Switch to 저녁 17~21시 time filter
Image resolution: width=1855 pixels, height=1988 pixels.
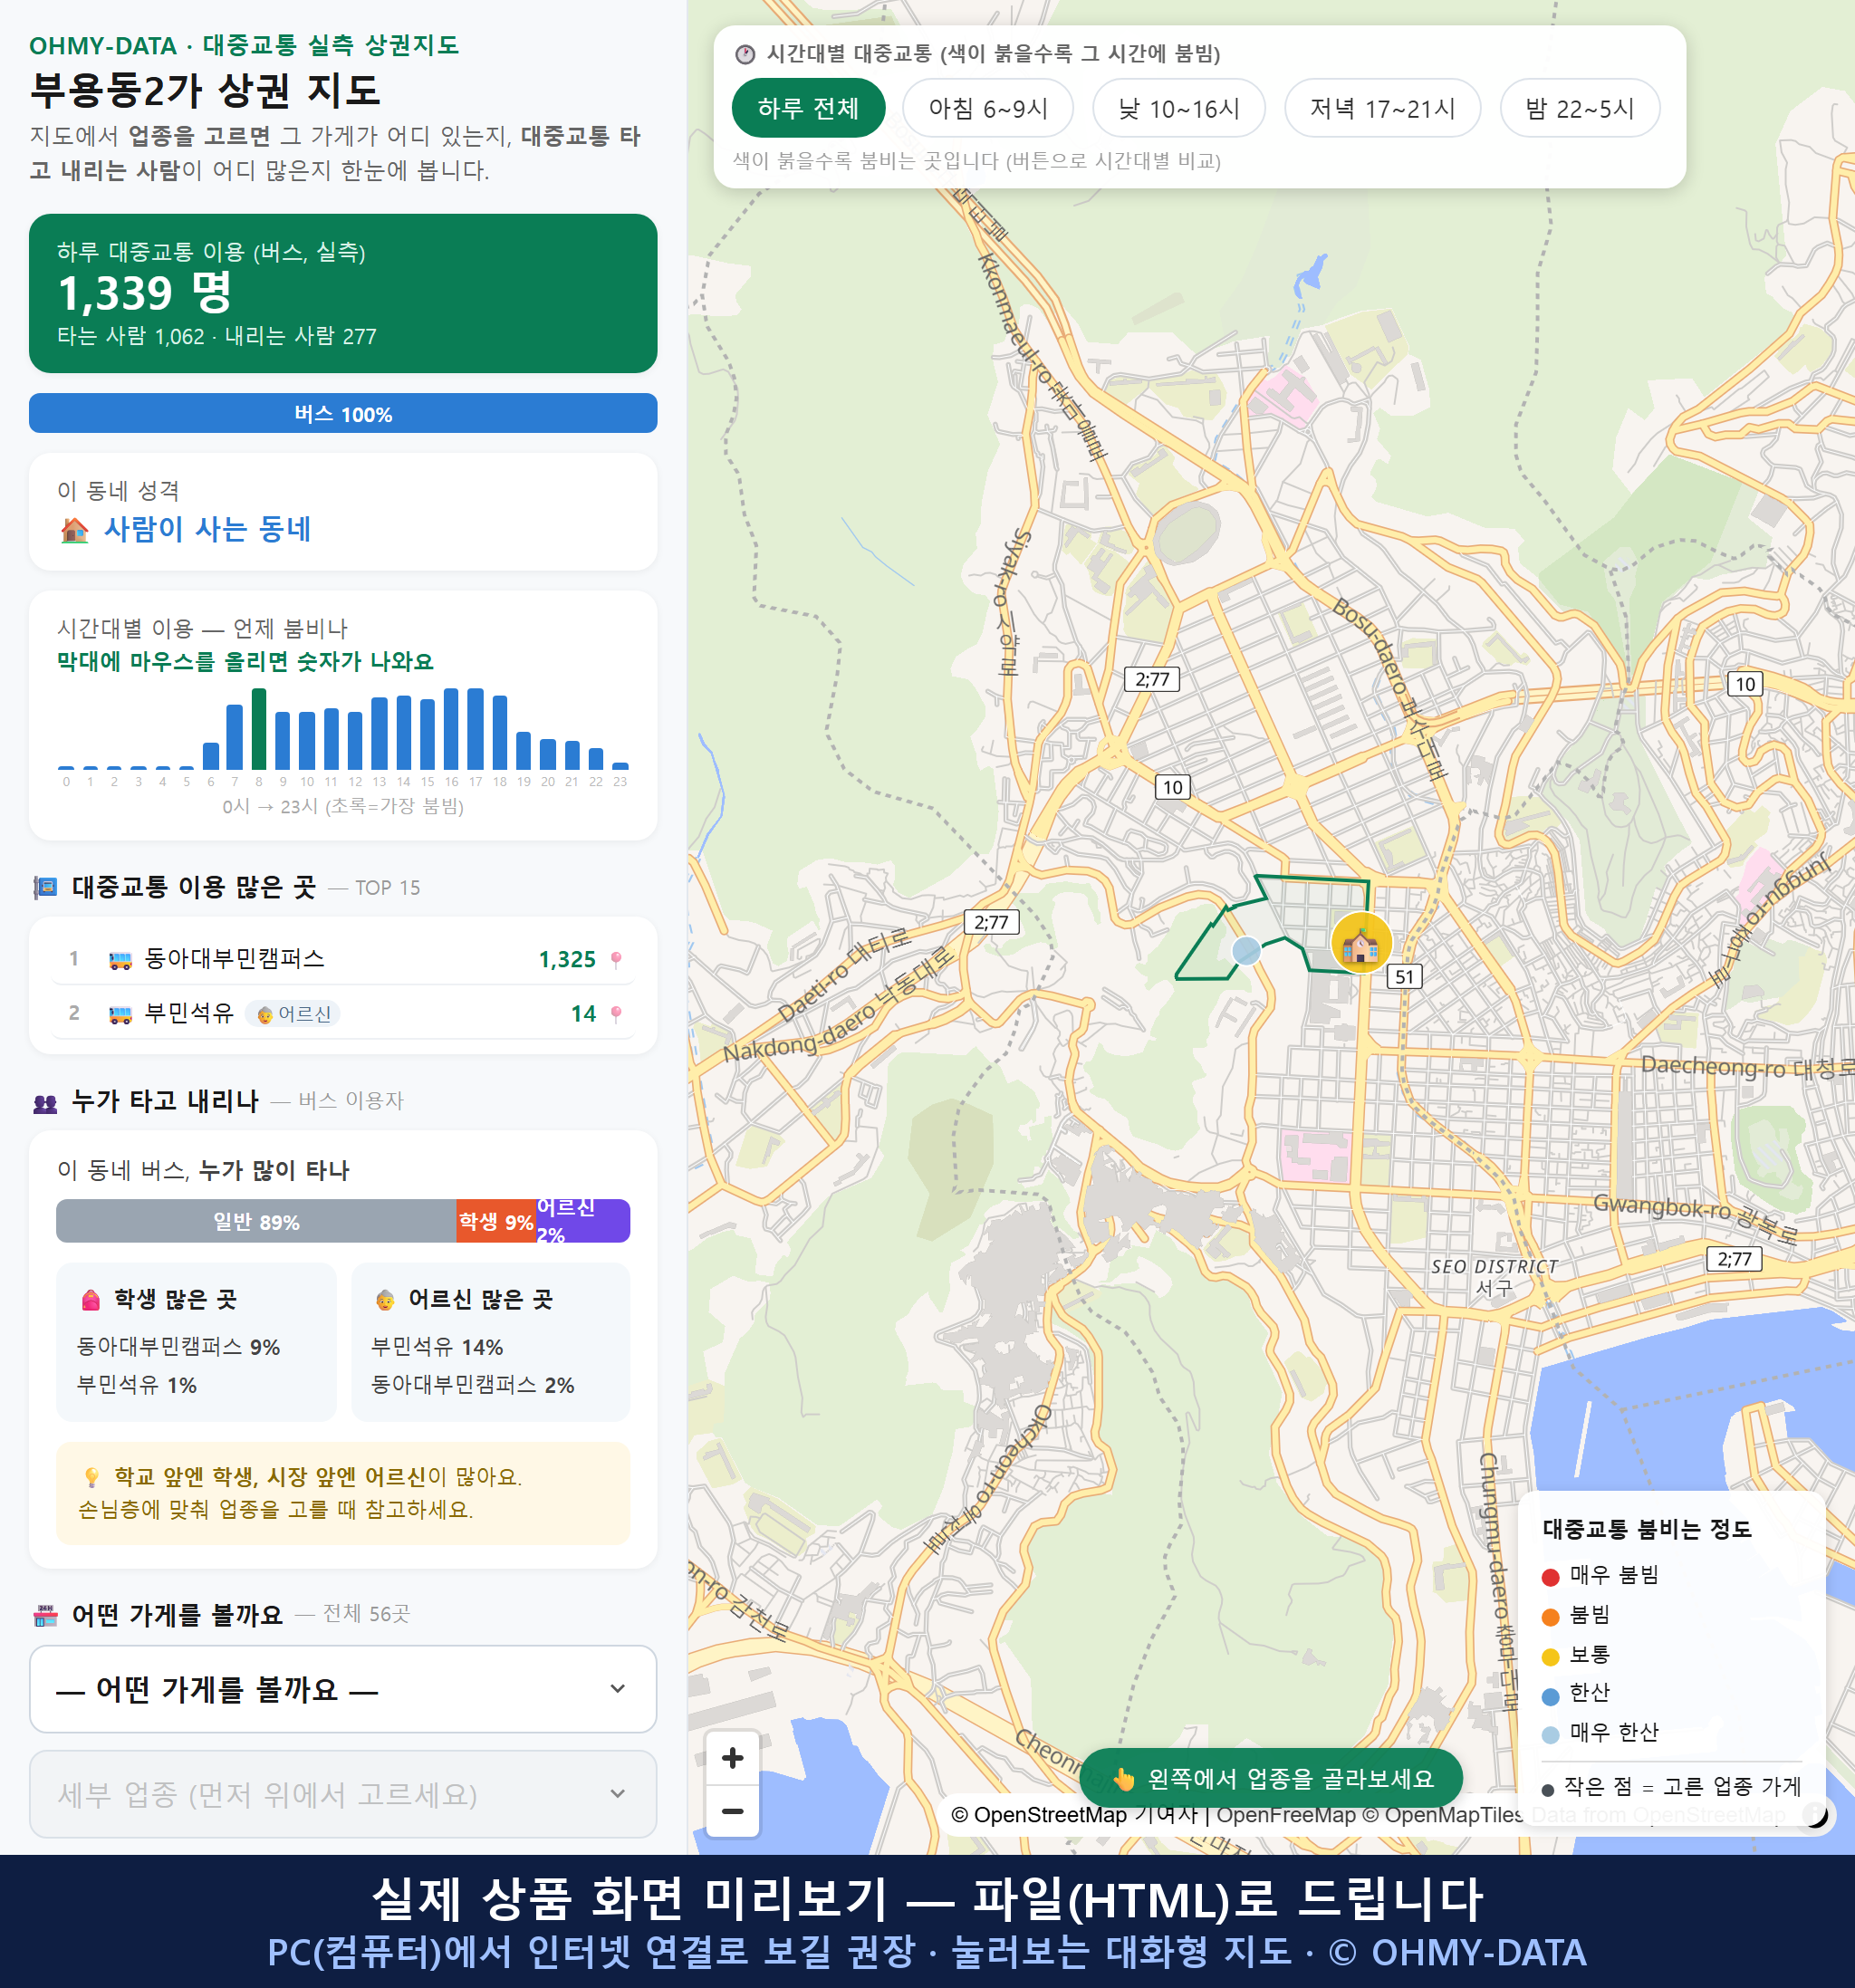(1381, 108)
